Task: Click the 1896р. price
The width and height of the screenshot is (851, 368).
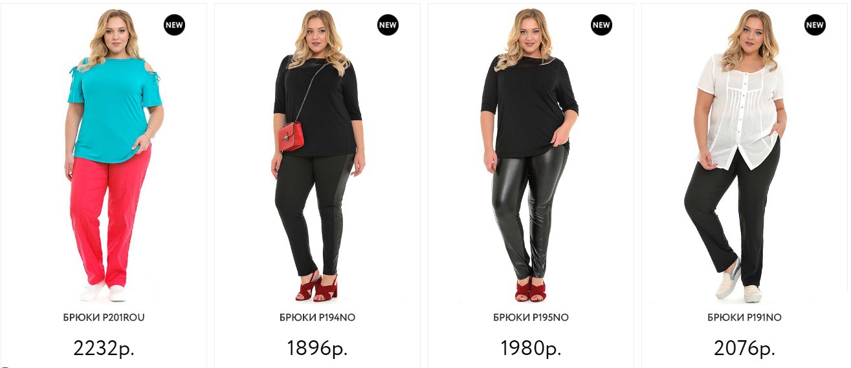Action: point(317,348)
